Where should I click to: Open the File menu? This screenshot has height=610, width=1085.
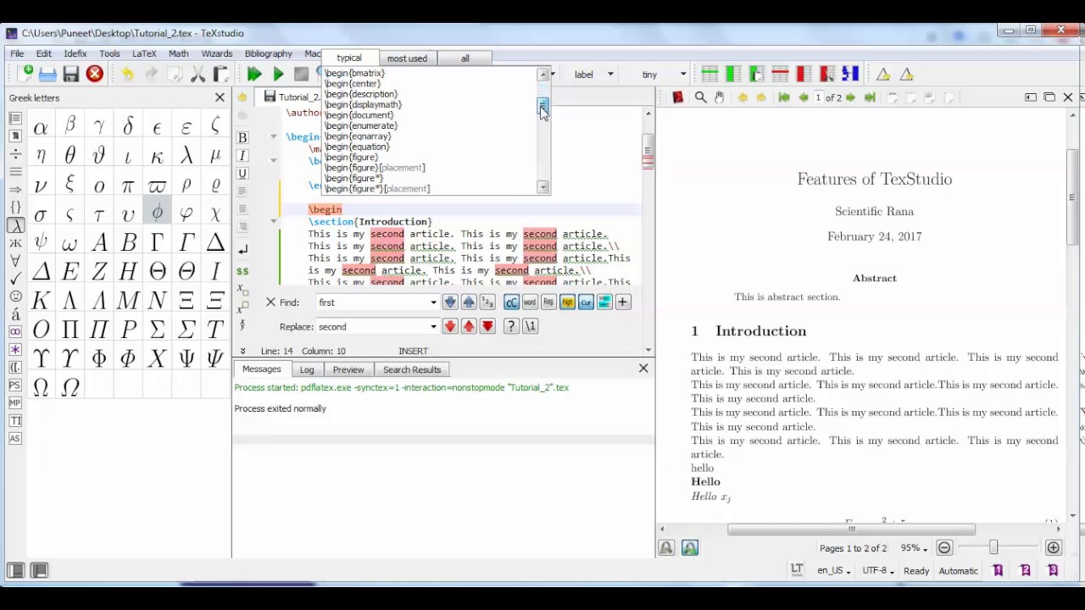click(17, 53)
